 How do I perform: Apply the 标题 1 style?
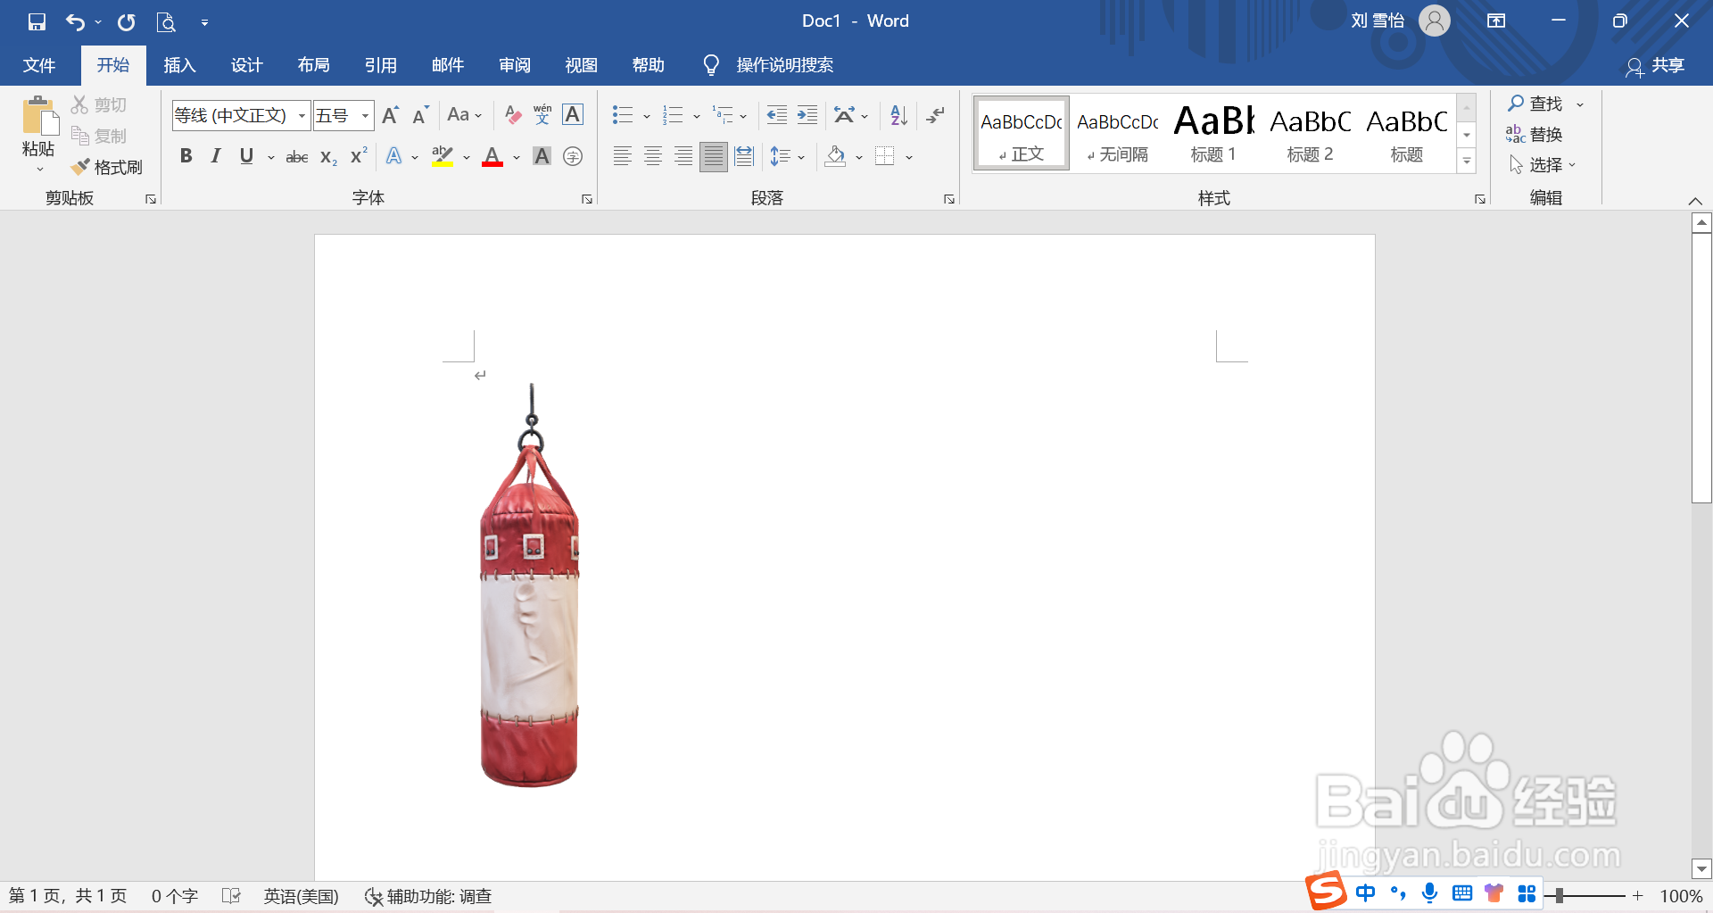coord(1212,132)
